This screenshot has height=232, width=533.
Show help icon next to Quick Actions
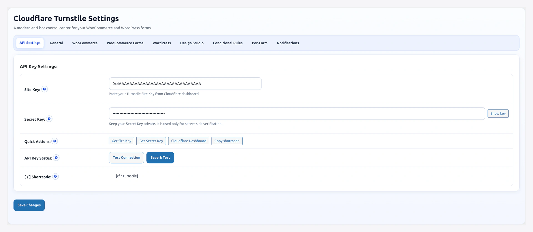[55, 141]
